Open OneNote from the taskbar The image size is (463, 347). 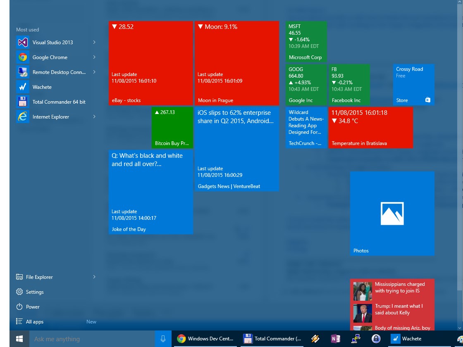pos(335,339)
